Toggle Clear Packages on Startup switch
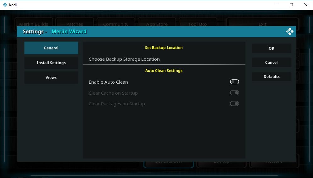313x178 pixels. (234, 103)
